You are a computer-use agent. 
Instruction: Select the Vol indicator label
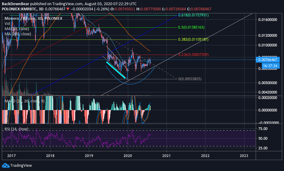pyautogui.click(x=7, y=23)
